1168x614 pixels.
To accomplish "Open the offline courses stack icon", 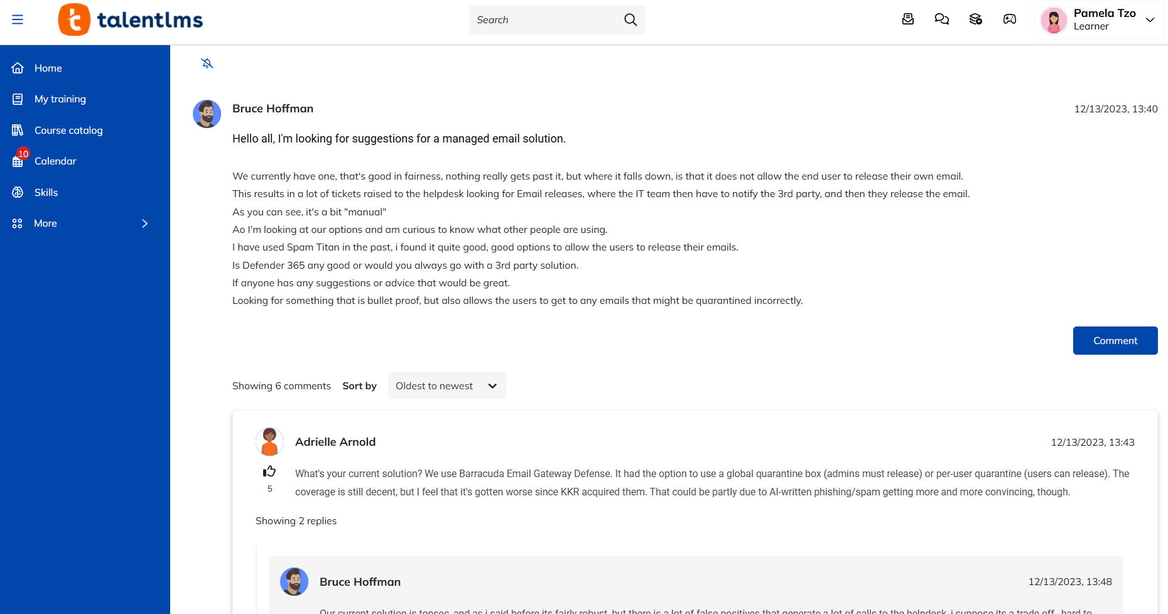I will tap(976, 19).
